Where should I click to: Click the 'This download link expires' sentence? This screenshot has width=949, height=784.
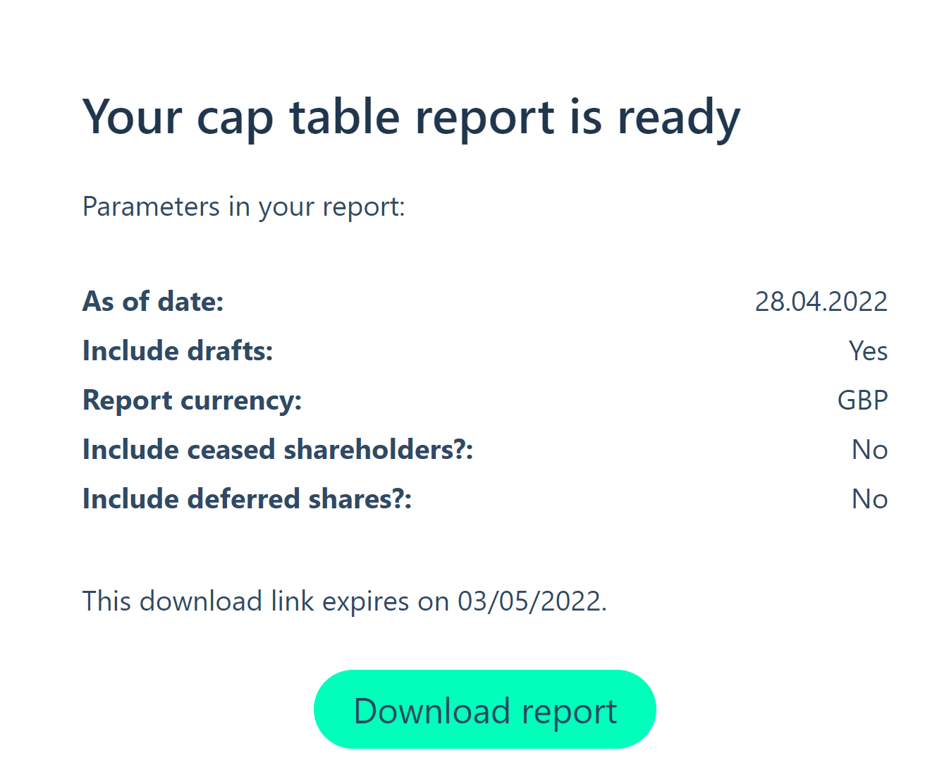(x=345, y=601)
